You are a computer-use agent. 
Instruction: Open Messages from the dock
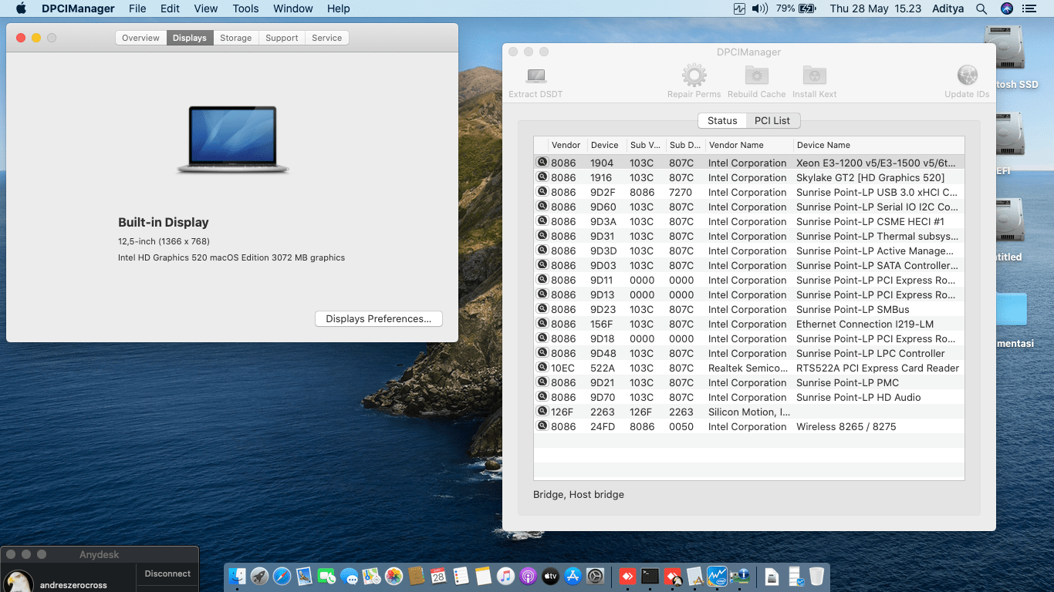(350, 576)
